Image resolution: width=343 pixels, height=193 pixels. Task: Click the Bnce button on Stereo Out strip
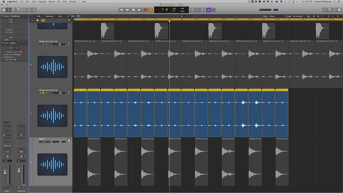[x=24, y=185]
